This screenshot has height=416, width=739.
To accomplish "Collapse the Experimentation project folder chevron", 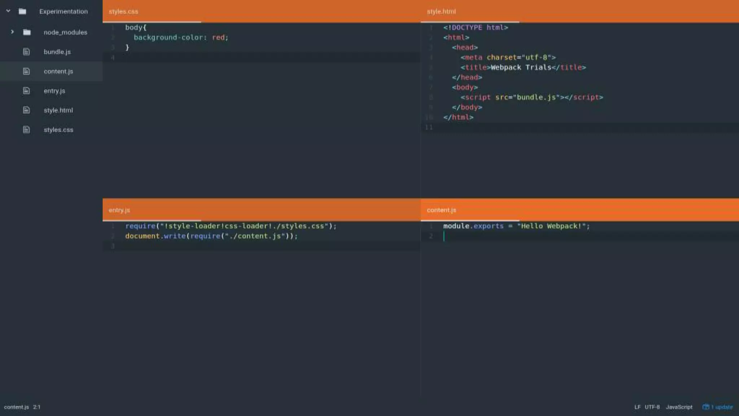I will tap(8, 11).
